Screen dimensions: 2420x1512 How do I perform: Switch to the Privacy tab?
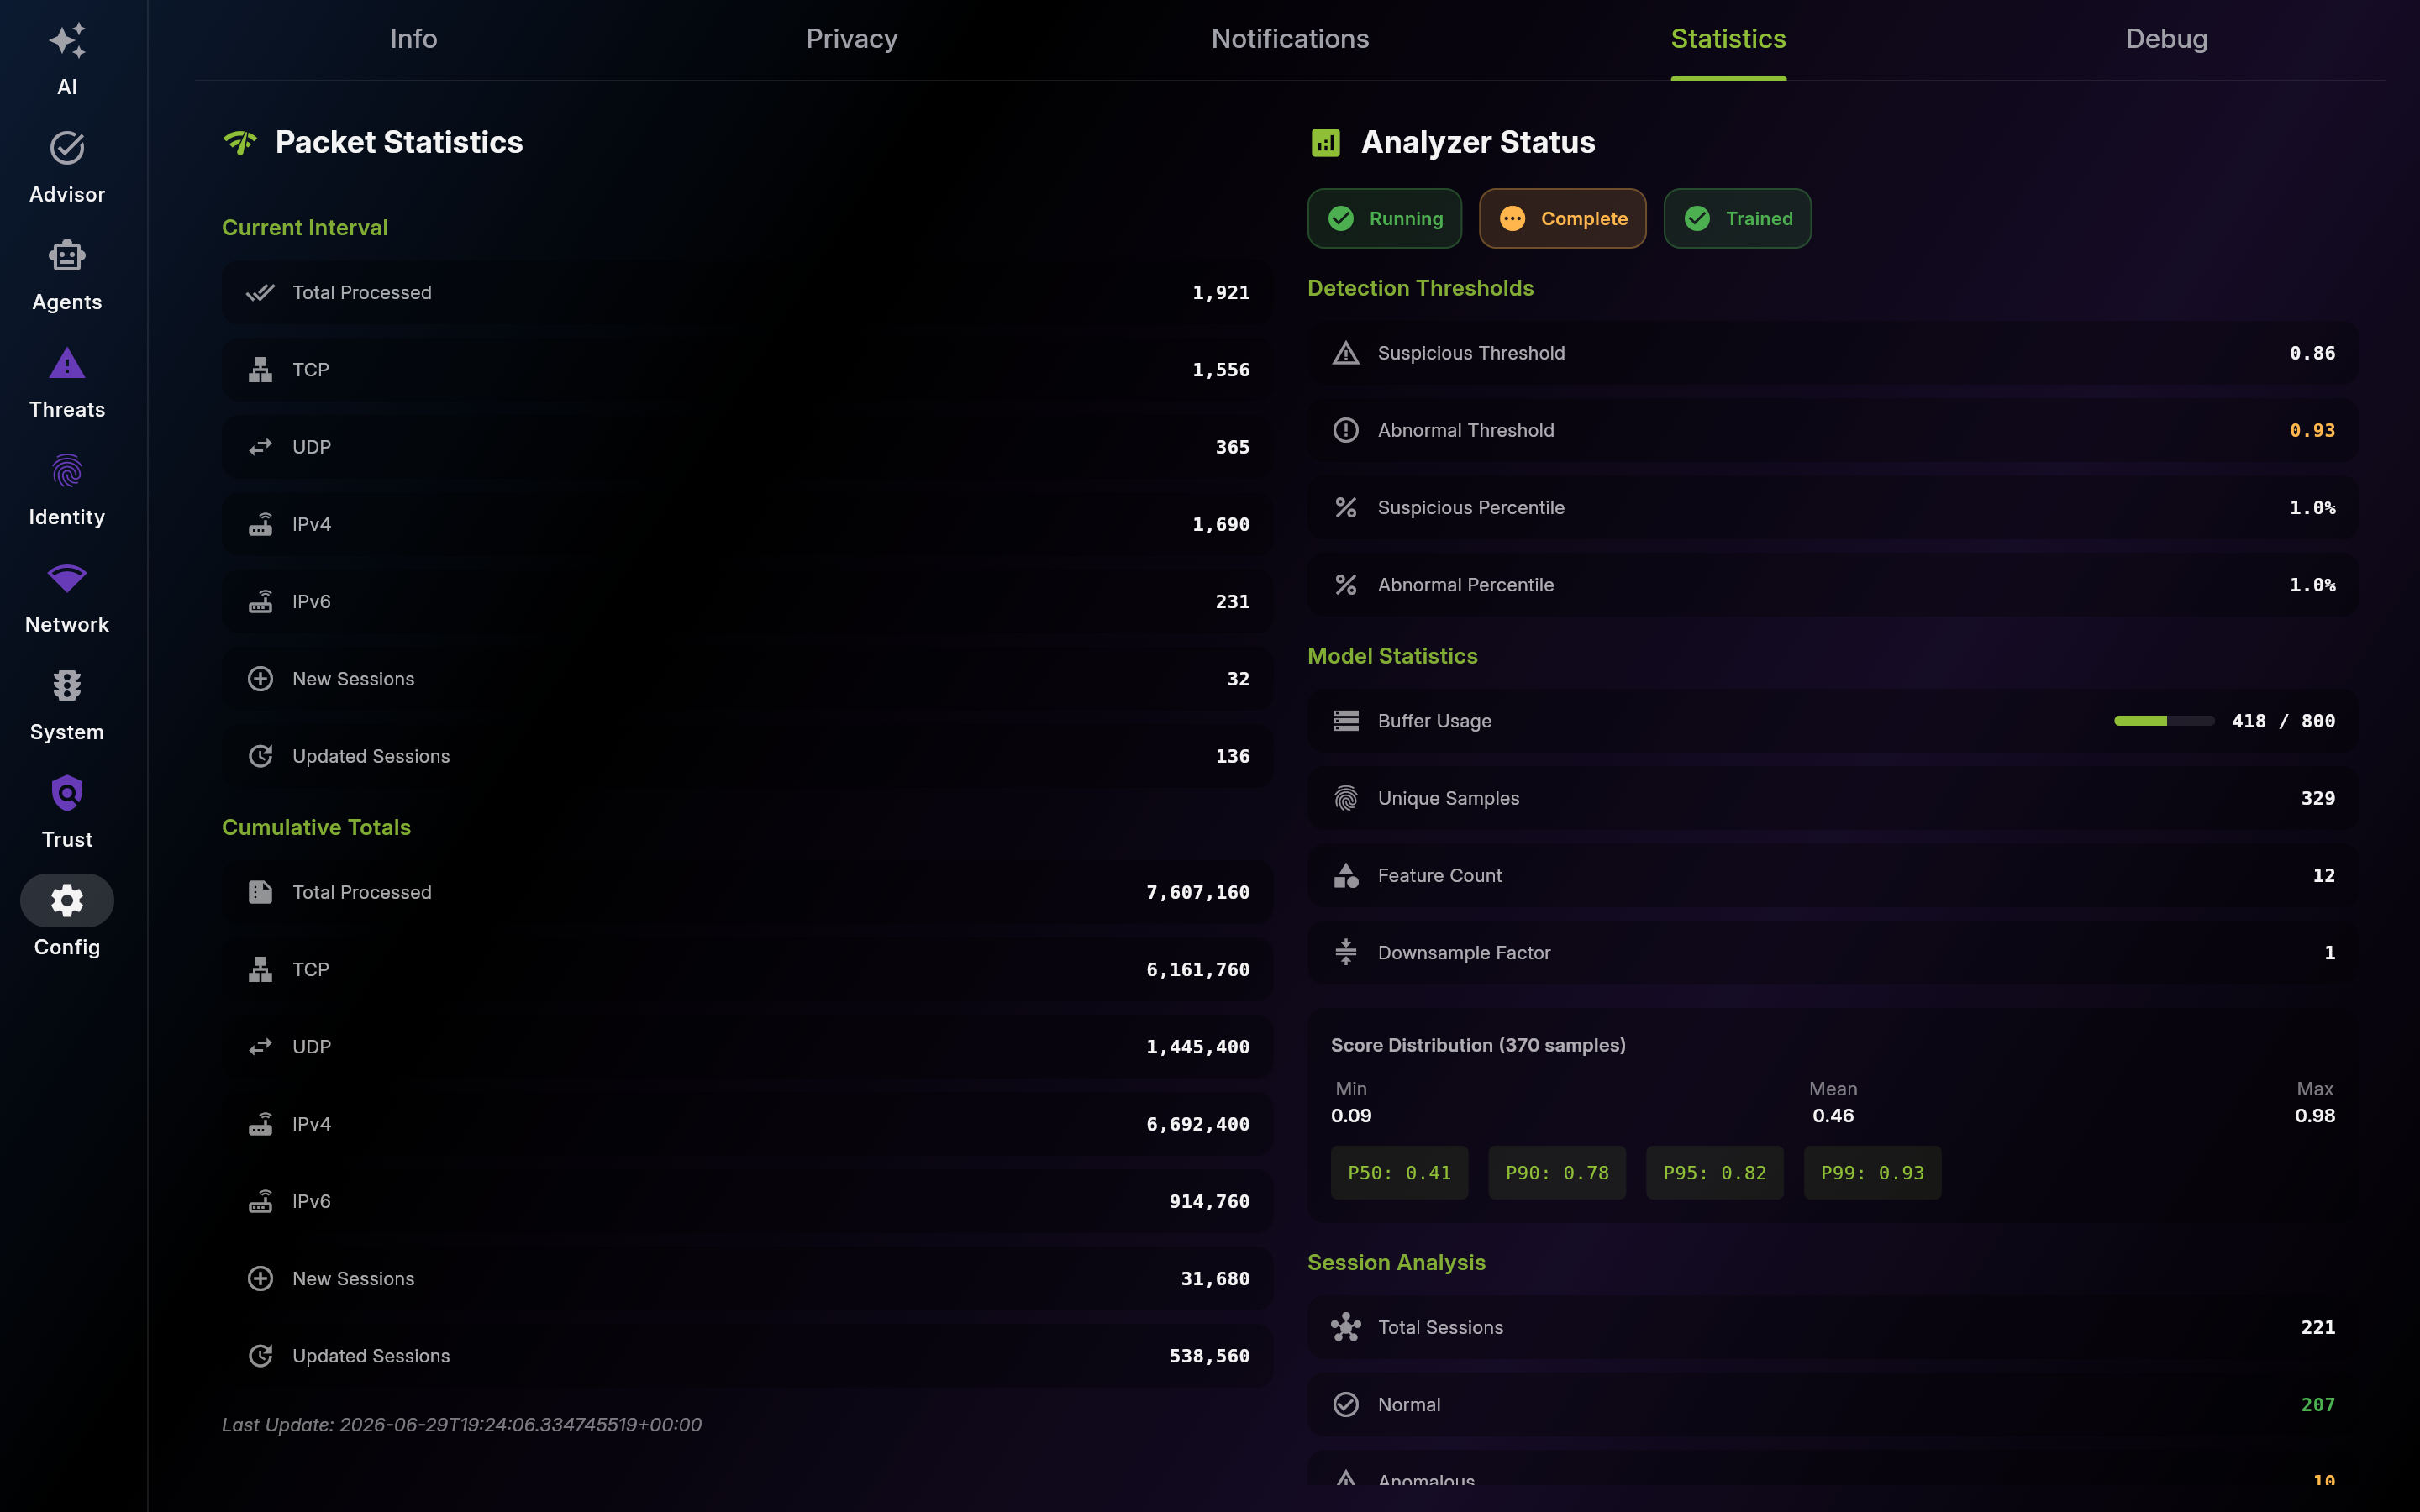click(x=852, y=39)
